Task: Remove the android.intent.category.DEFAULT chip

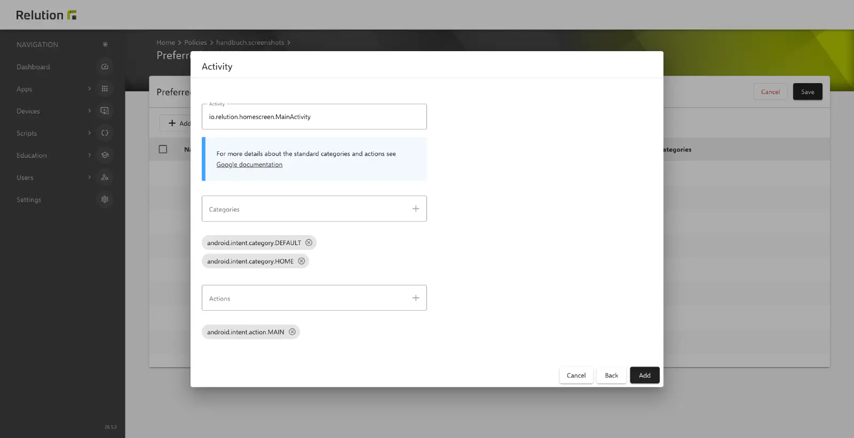Action: (x=309, y=242)
